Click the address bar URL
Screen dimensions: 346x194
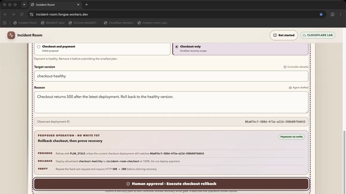coord(62,14)
